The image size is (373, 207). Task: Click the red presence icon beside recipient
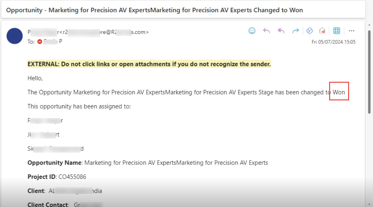40,42
